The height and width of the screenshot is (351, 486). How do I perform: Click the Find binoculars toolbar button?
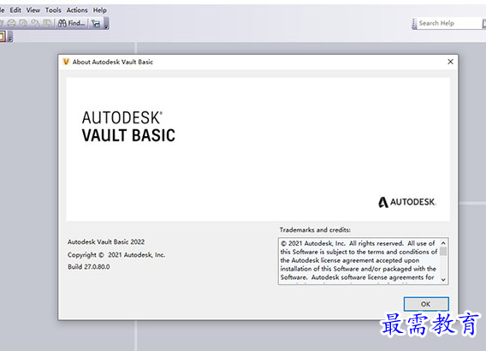71,23
